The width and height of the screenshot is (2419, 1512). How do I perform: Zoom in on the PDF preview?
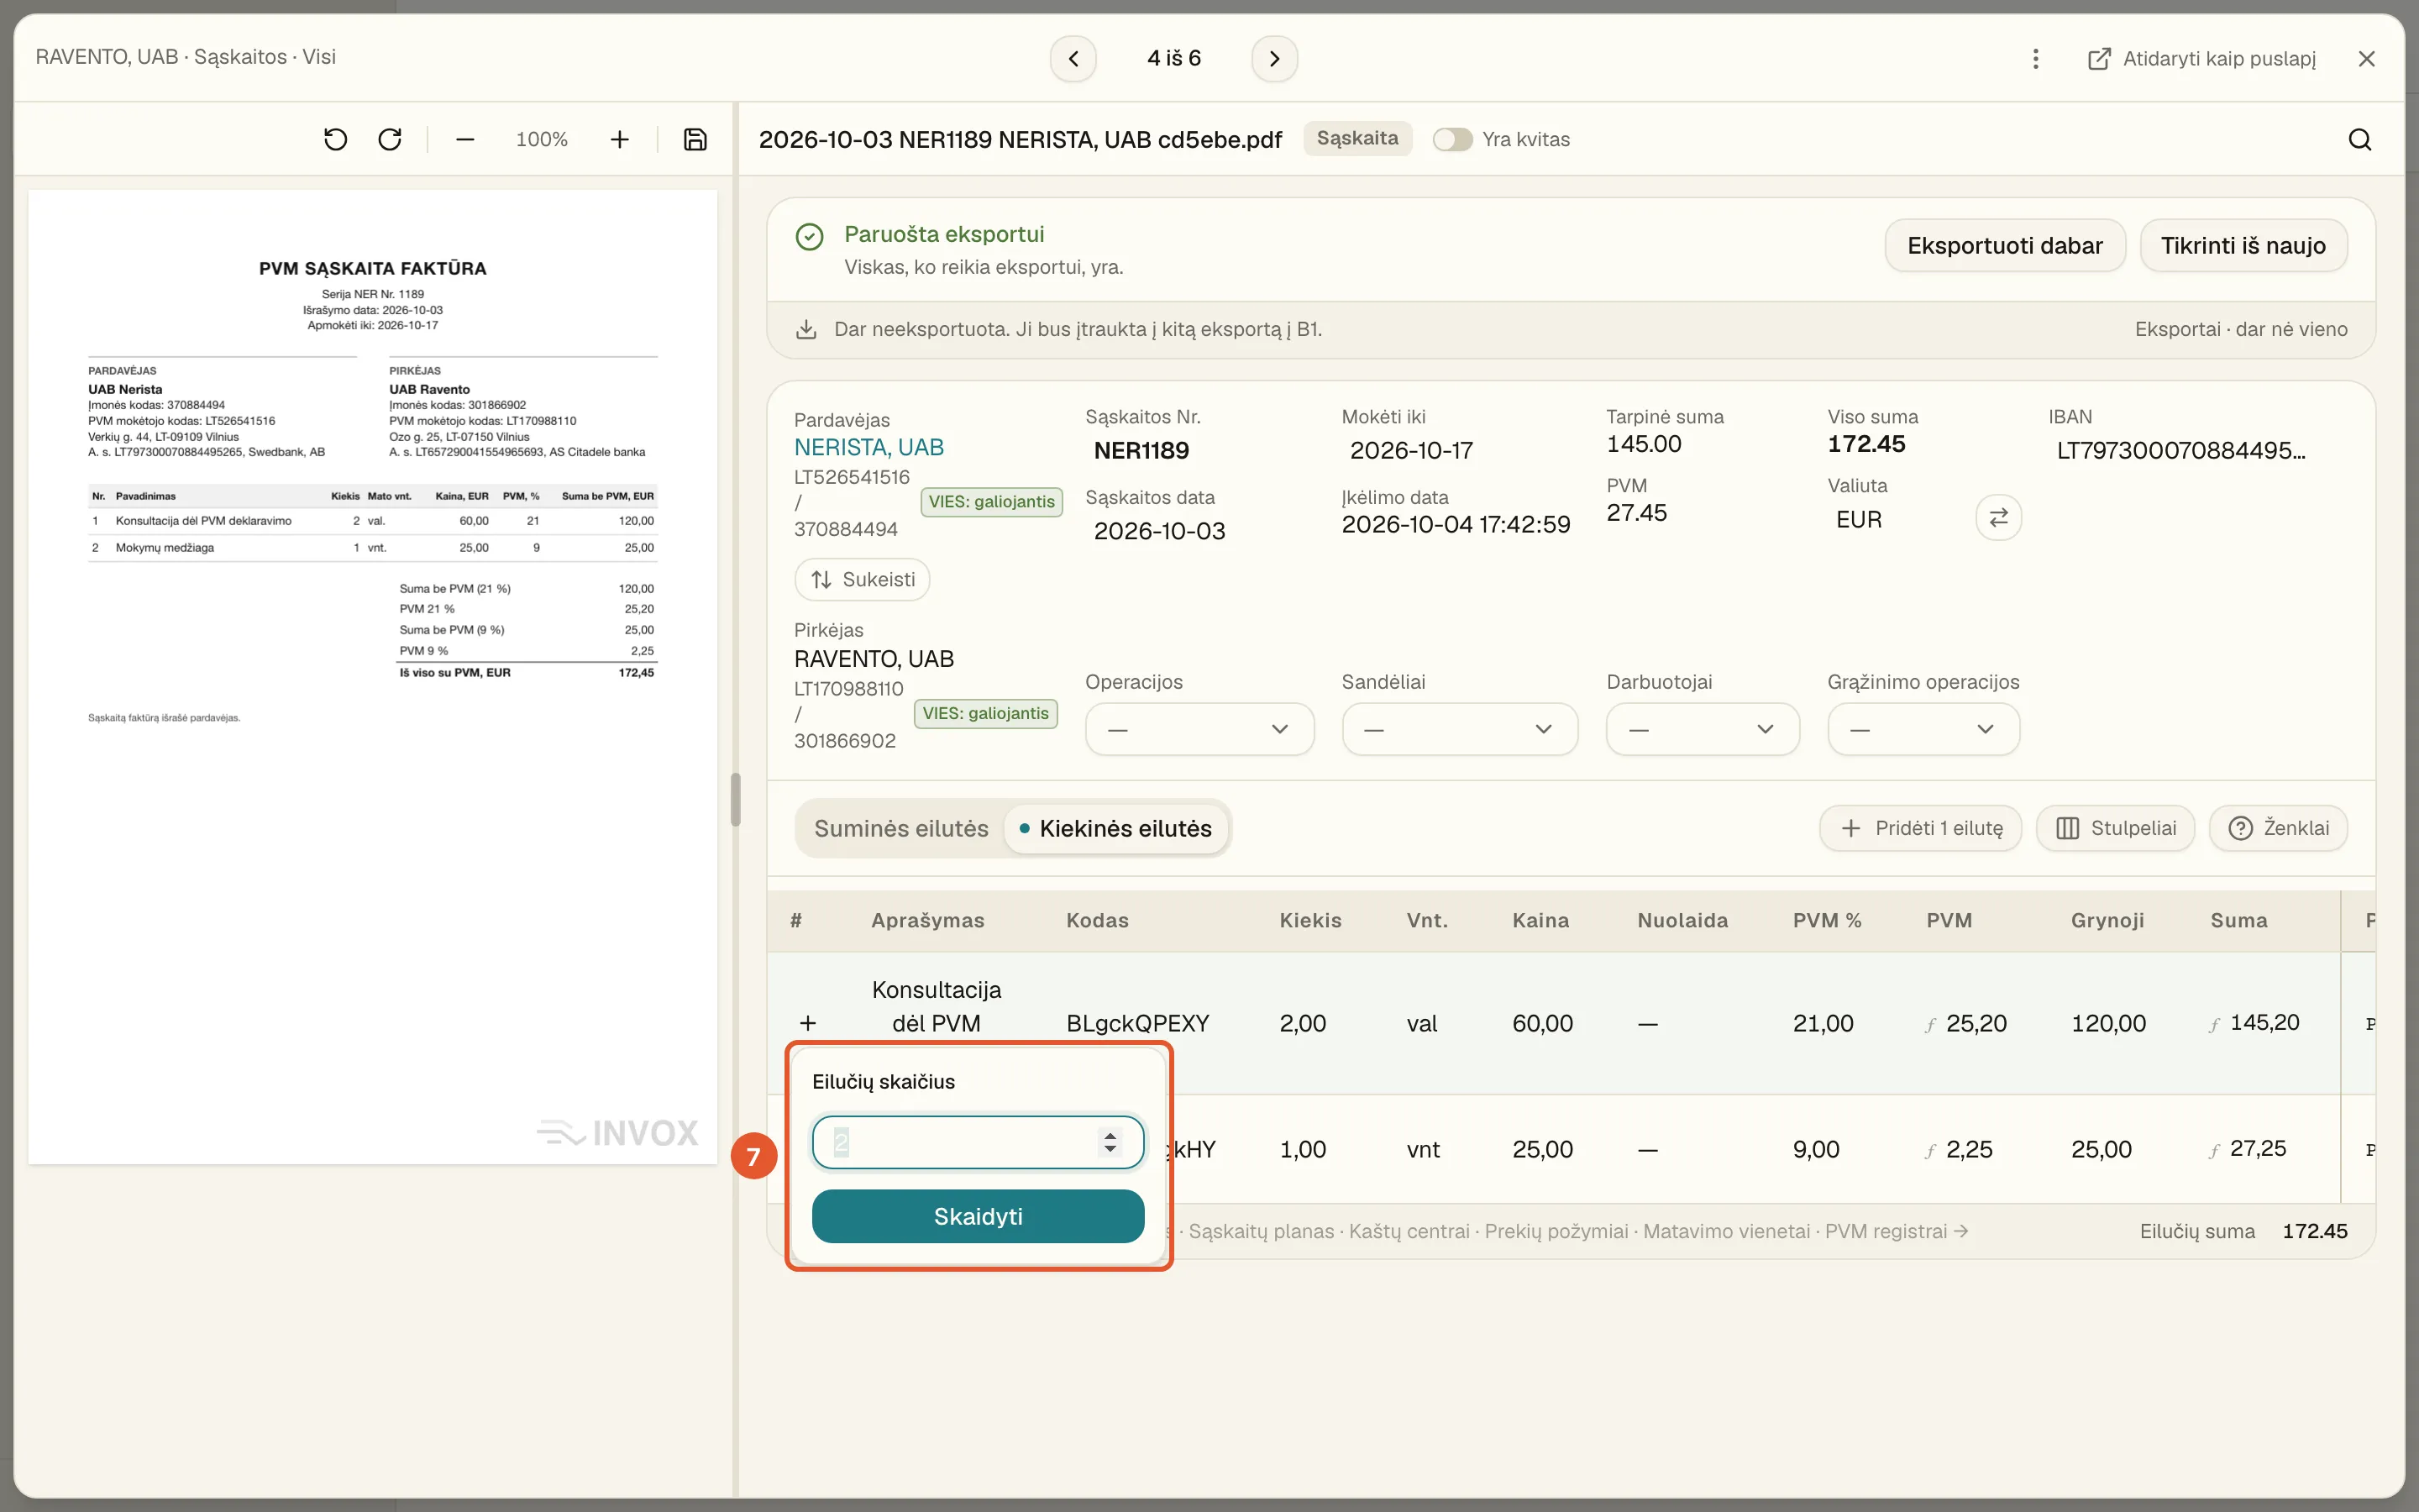[x=620, y=139]
